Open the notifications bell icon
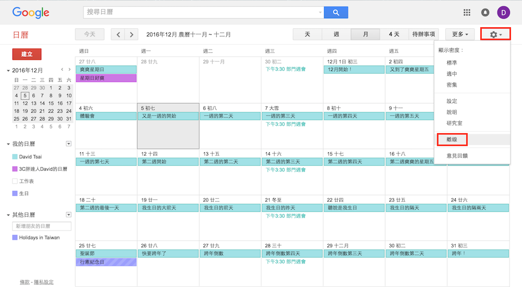Viewport: 522px width, 287px height. coord(485,13)
